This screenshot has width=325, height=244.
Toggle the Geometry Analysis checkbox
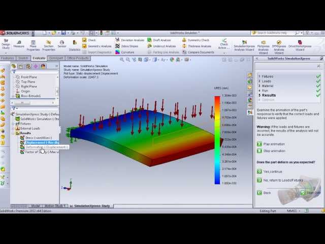point(84,46)
